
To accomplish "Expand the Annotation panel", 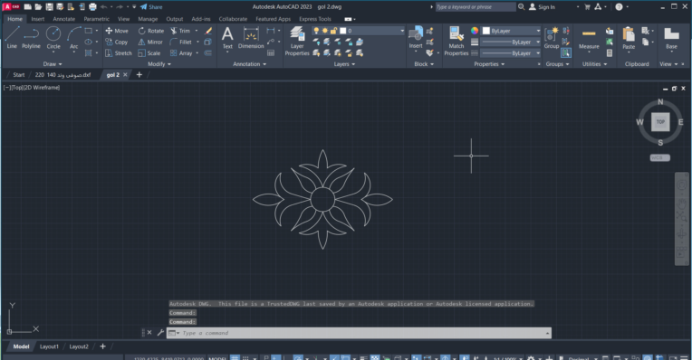I will (x=249, y=64).
